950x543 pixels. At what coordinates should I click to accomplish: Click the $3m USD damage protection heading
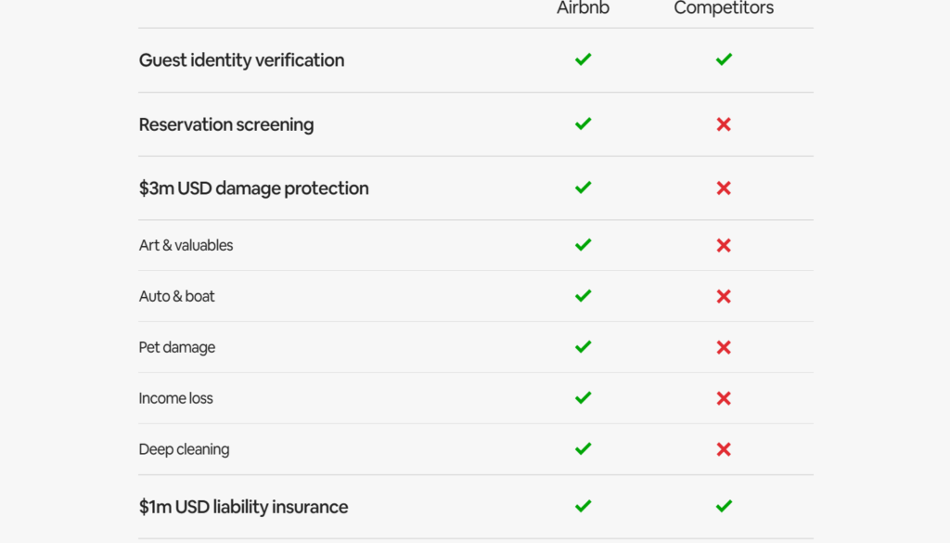[x=253, y=188]
